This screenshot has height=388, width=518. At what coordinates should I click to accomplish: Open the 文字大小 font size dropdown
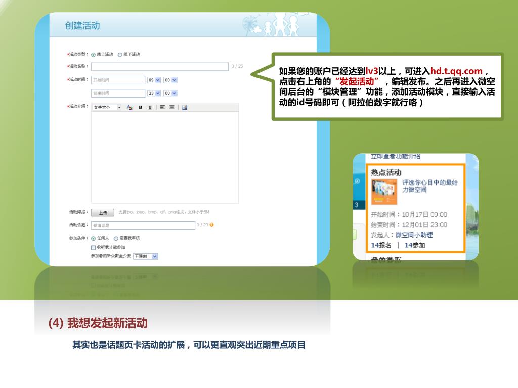tap(107, 107)
